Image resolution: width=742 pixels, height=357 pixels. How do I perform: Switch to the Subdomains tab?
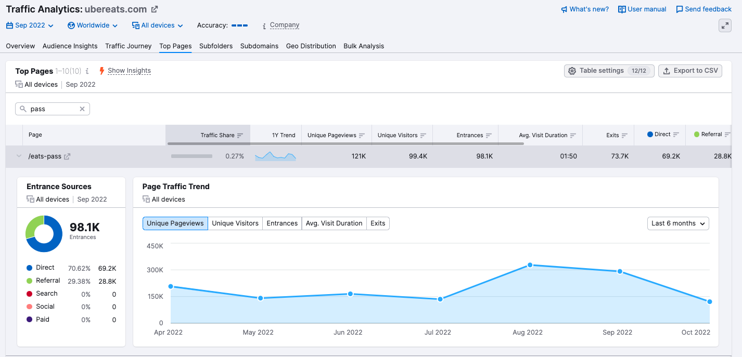click(x=259, y=46)
